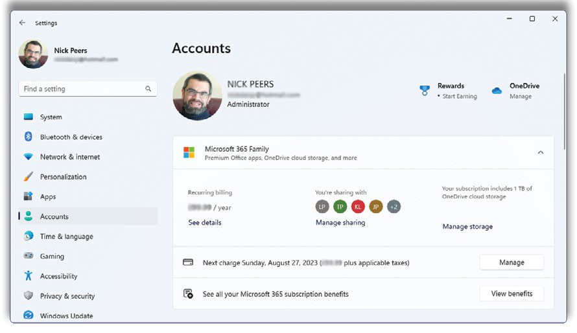Click the See details billing link
Image resolution: width=577 pixels, height=333 pixels.
pyautogui.click(x=205, y=222)
